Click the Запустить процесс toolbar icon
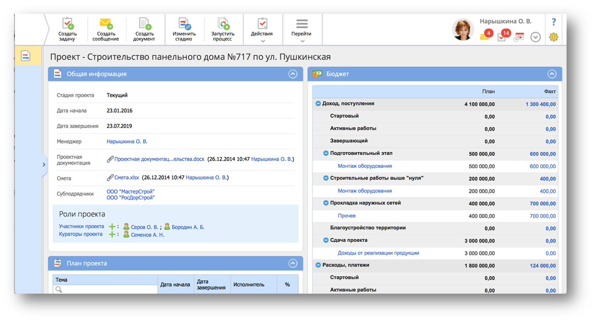 coord(223,24)
